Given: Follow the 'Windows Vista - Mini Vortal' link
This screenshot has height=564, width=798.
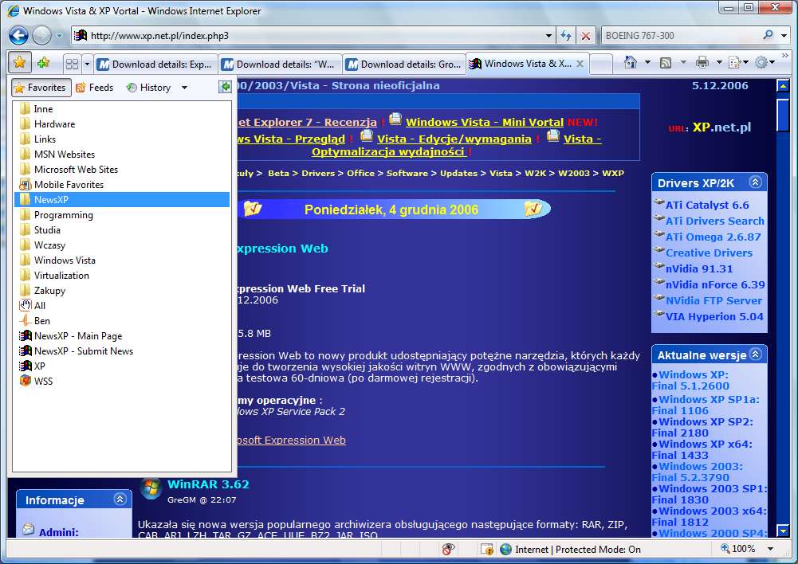Looking at the screenshot, I should click(x=485, y=122).
